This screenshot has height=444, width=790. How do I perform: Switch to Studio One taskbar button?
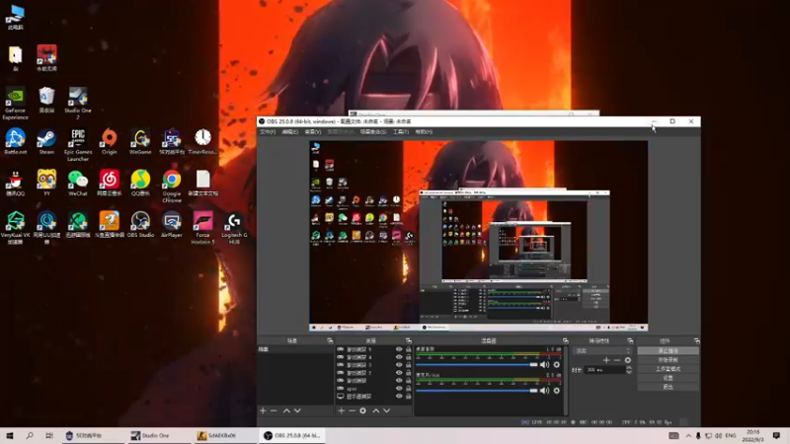[x=157, y=435]
